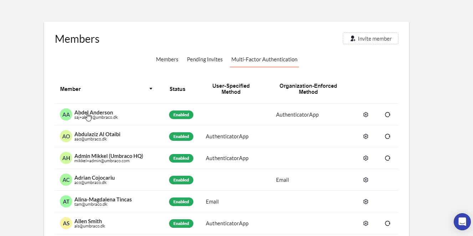Click the AA avatar for Abdel Anderson
Viewport: 473px width, 236px height.
click(66, 114)
